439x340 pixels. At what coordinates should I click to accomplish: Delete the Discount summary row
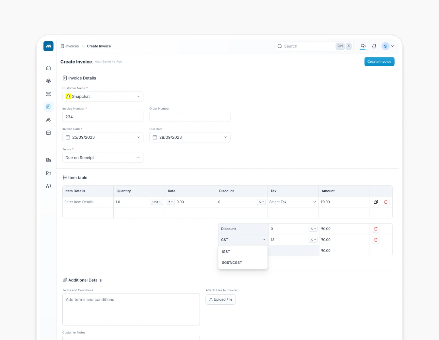point(376,229)
